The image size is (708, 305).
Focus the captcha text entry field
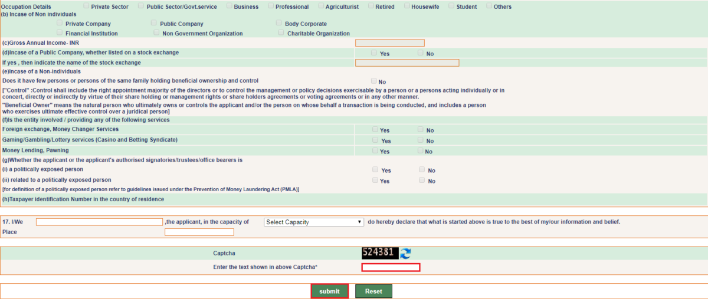tap(391, 267)
